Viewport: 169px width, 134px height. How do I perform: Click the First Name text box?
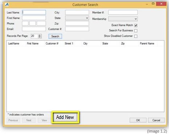click(34, 18)
